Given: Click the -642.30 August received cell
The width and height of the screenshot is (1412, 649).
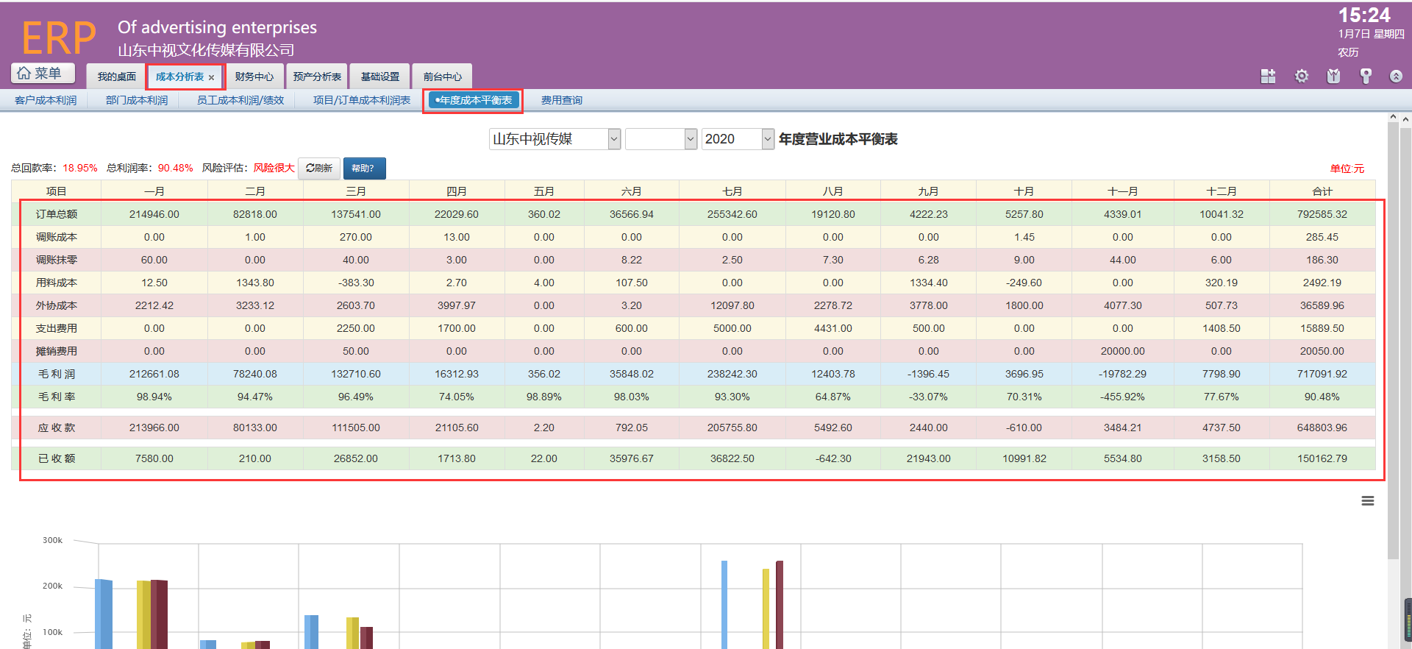Looking at the screenshot, I should pos(833,458).
